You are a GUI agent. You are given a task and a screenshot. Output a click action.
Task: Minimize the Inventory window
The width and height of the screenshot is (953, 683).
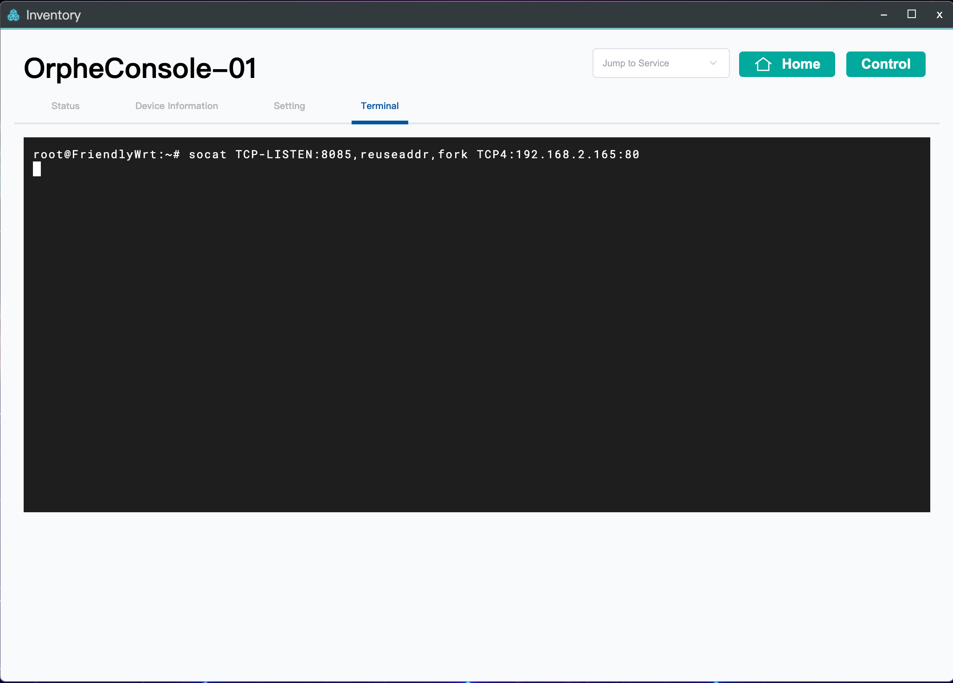click(884, 15)
